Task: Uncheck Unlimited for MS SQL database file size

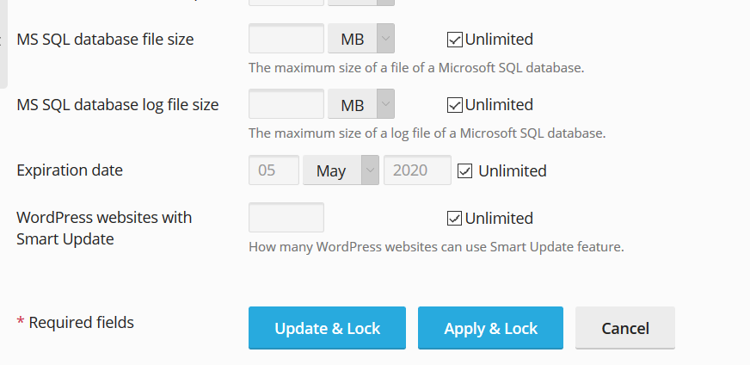Action: (454, 40)
